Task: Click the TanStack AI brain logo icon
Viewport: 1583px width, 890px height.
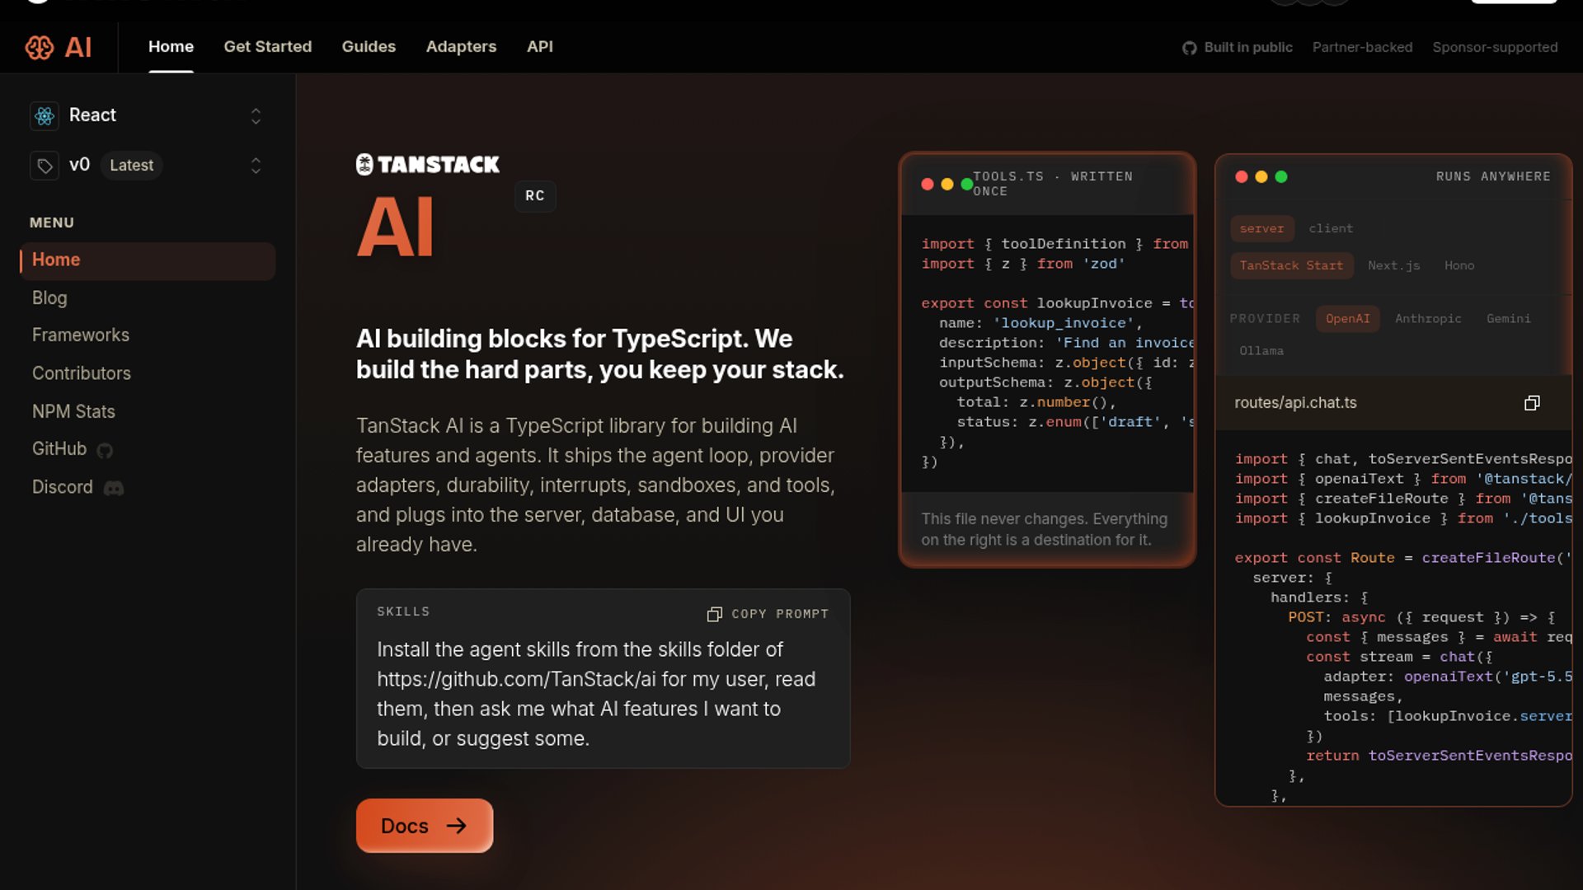Action: tap(39, 47)
